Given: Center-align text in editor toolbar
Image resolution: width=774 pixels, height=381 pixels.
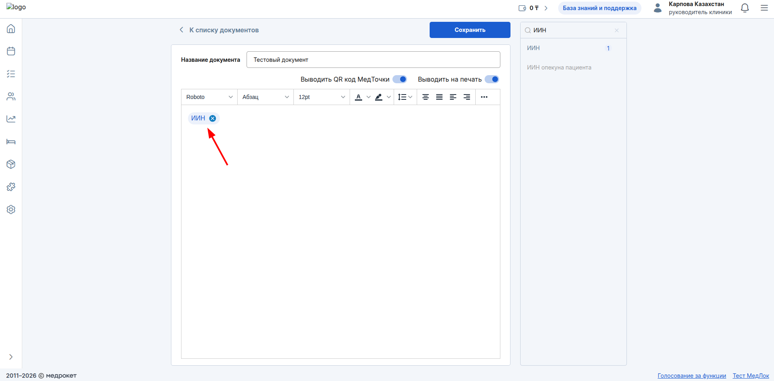Looking at the screenshot, I should (x=426, y=97).
